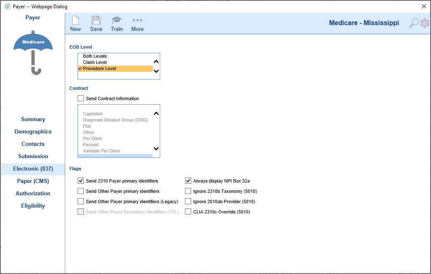Image resolution: width=431 pixels, height=274 pixels.
Task: Open the Paper (CMS) section
Action: click(33, 181)
